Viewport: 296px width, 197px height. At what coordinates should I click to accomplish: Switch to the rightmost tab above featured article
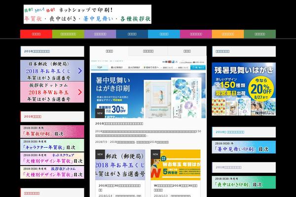tap(187, 51)
